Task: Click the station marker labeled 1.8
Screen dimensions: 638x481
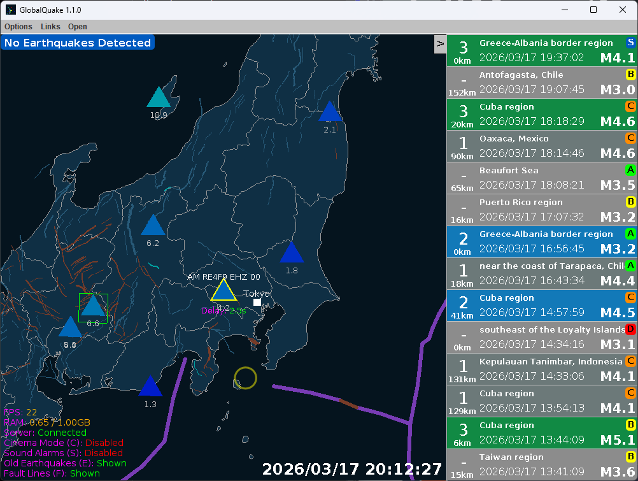Action: 292,254
